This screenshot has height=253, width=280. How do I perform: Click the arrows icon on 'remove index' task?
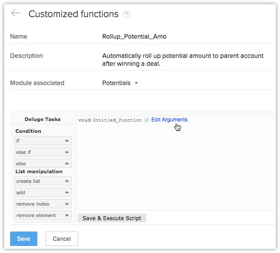pyautogui.click(x=67, y=204)
